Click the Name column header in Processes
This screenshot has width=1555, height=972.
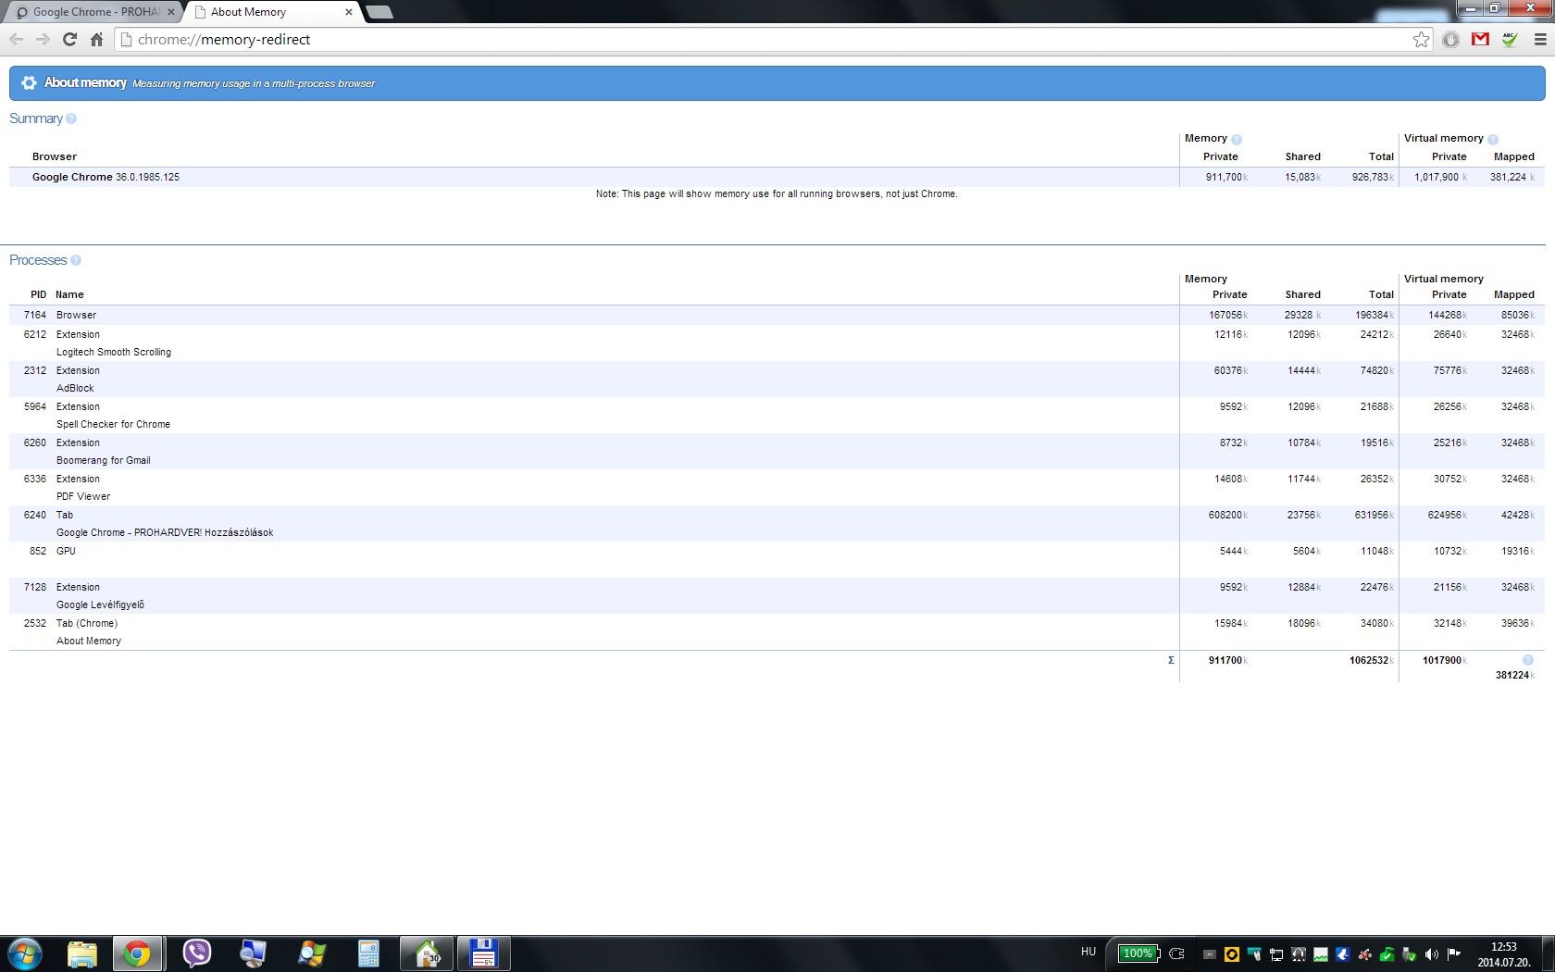point(69,294)
